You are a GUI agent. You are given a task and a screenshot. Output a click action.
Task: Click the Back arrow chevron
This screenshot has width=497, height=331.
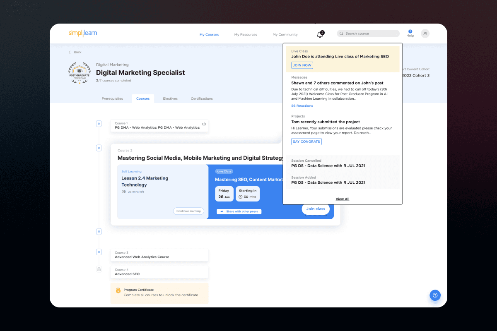pyautogui.click(x=70, y=52)
